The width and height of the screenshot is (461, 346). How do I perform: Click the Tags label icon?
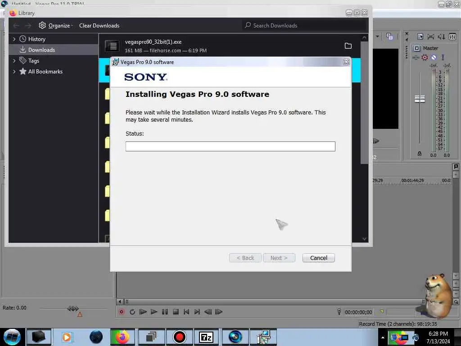(23, 60)
